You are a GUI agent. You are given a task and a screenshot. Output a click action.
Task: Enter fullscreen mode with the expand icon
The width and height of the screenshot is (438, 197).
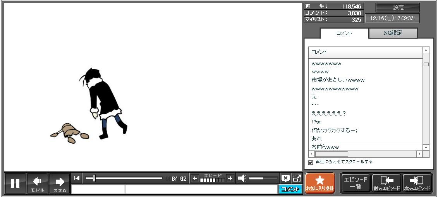click(x=297, y=178)
